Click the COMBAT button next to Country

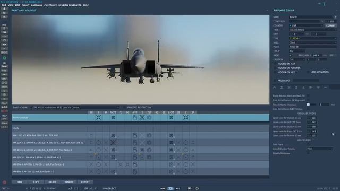(x=330, y=25)
